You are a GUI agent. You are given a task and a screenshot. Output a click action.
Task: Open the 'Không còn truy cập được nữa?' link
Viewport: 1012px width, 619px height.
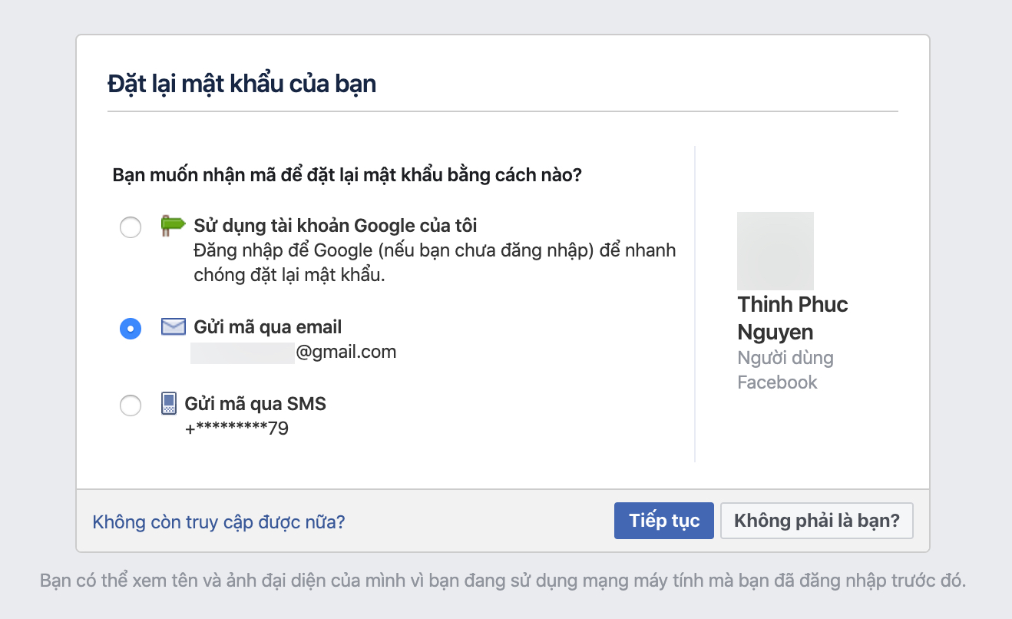pos(219,522)
